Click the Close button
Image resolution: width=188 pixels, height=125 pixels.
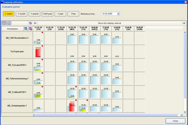[x=176, y=121]
